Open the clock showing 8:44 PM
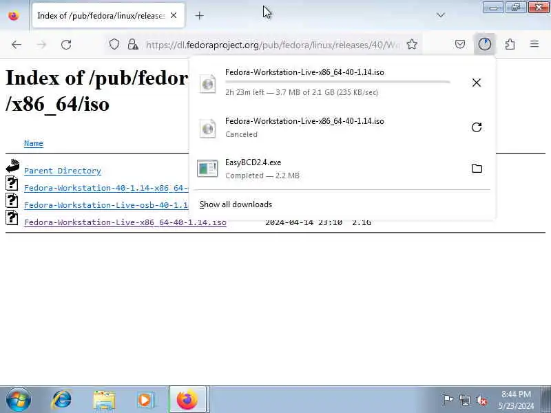The width and height of the screenshot is (551, 413). [516, 400]
